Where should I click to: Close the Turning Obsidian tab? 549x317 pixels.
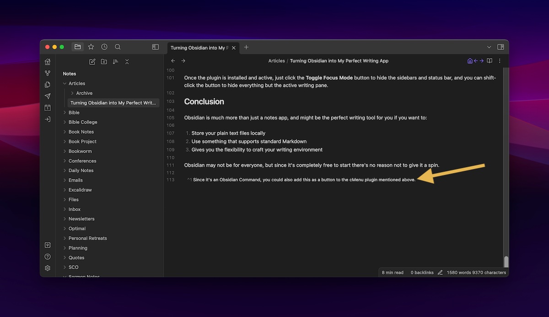[234, 48]
